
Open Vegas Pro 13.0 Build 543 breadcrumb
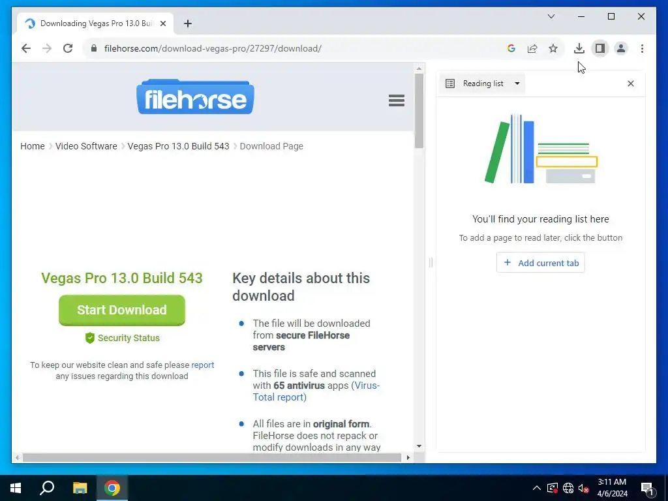(x=179, y=146)
